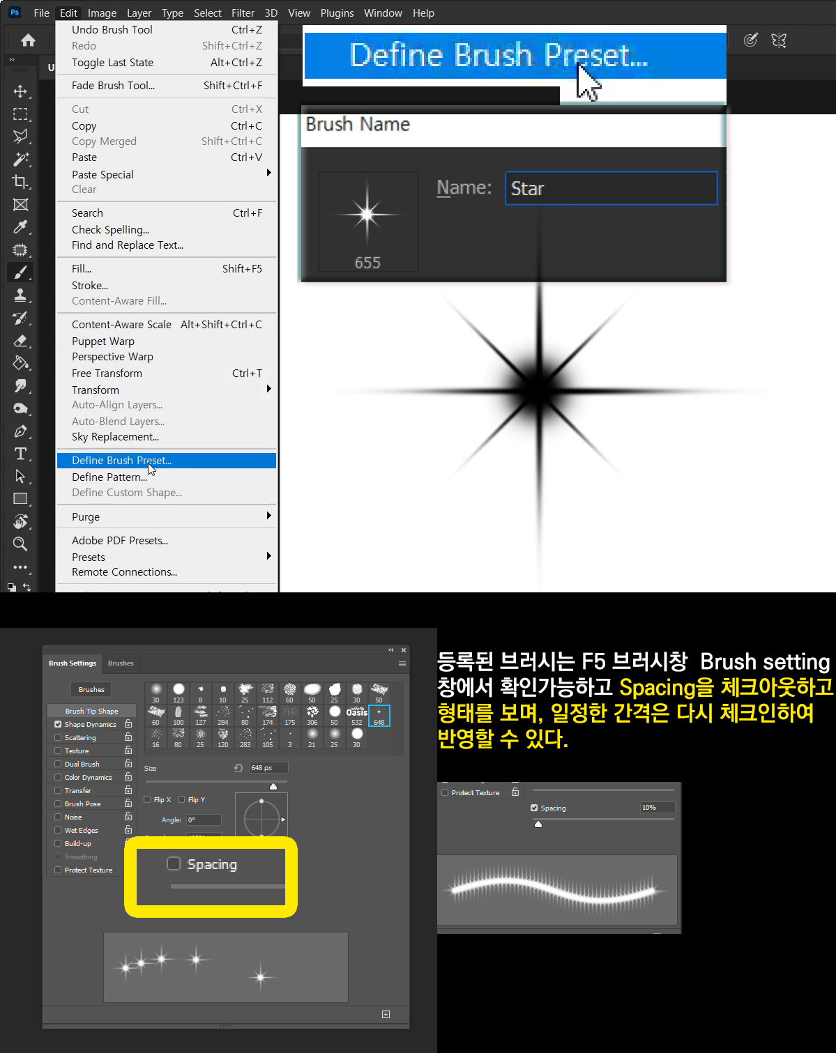This screenshot has height=1053, width=836.
Task: Select the Brush Tip Shape section
Action: (x=91, y=711)
